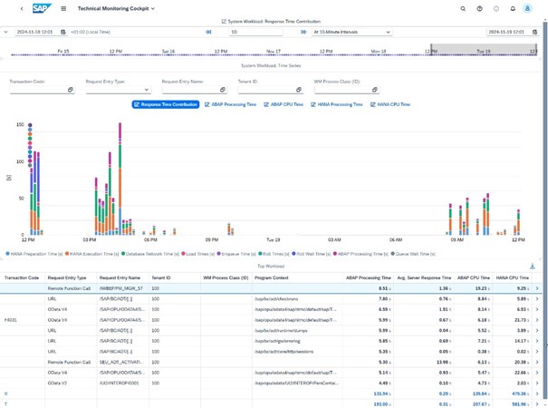Image resolution: width=548 pixels, height=408 pixels.
Task: Click the time range selector slider handle
Action: 431,52
